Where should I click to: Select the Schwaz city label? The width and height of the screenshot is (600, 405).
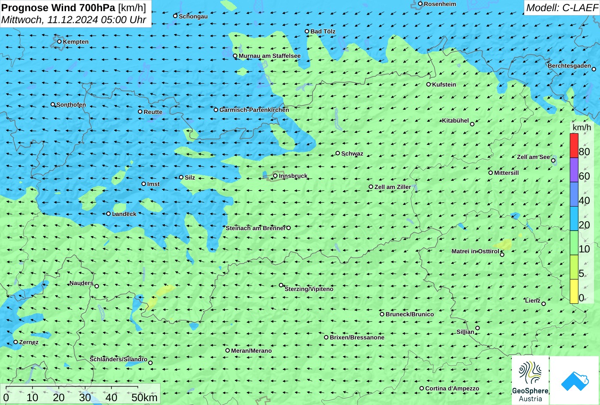coord(352,153)
